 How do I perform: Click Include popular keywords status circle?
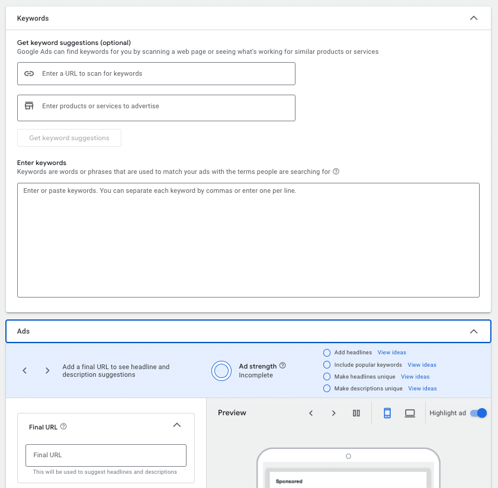(326, 365)
